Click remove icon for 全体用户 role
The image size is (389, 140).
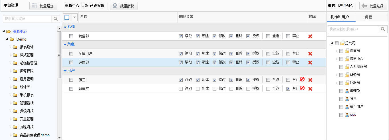pos(310,54)
